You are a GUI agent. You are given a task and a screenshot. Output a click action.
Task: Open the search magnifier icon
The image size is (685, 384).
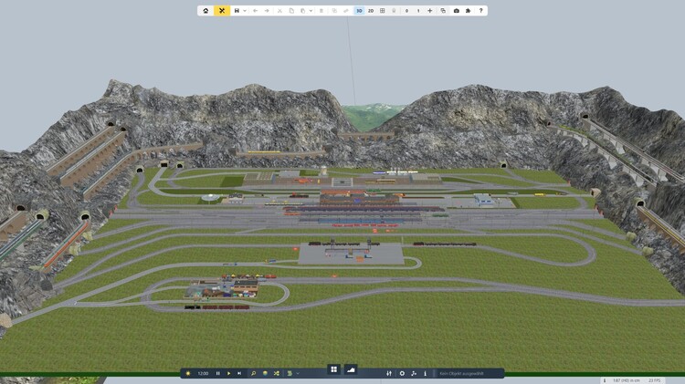click(253, 374)
